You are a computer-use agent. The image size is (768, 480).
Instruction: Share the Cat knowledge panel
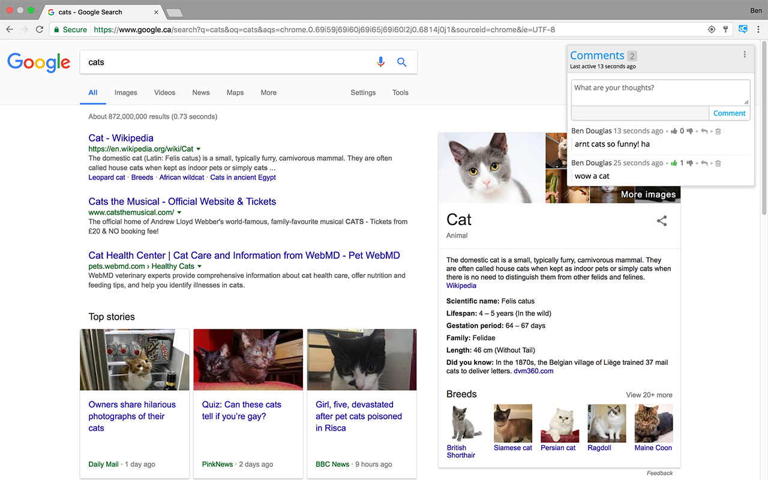pos(662,221)
